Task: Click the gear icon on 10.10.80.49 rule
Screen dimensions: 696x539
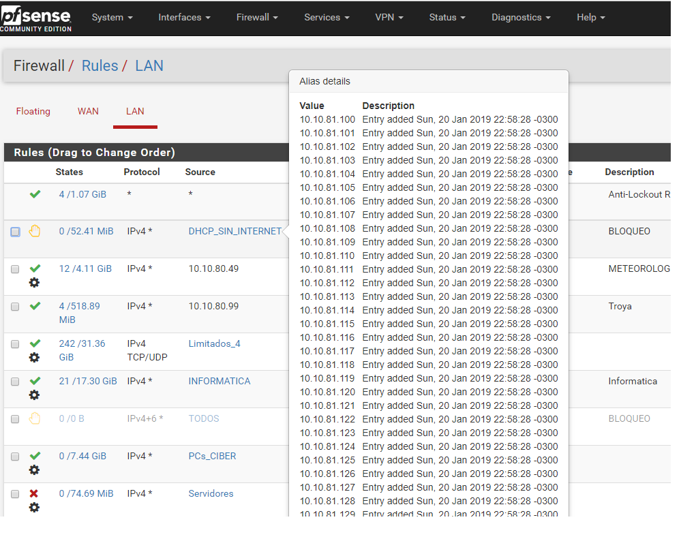Action: [34, 283]
